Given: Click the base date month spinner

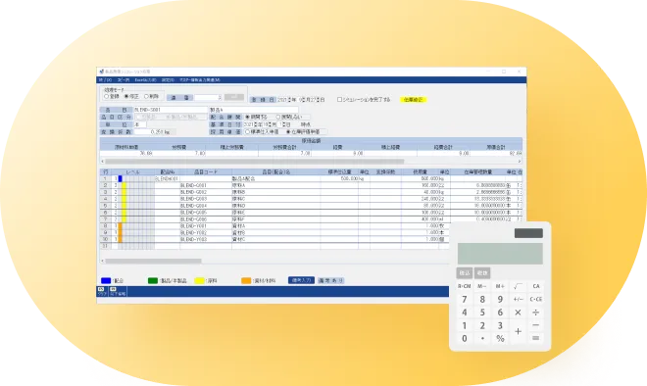Looking at the screenshot, I should pyautogui.click(x=269, y=124).
